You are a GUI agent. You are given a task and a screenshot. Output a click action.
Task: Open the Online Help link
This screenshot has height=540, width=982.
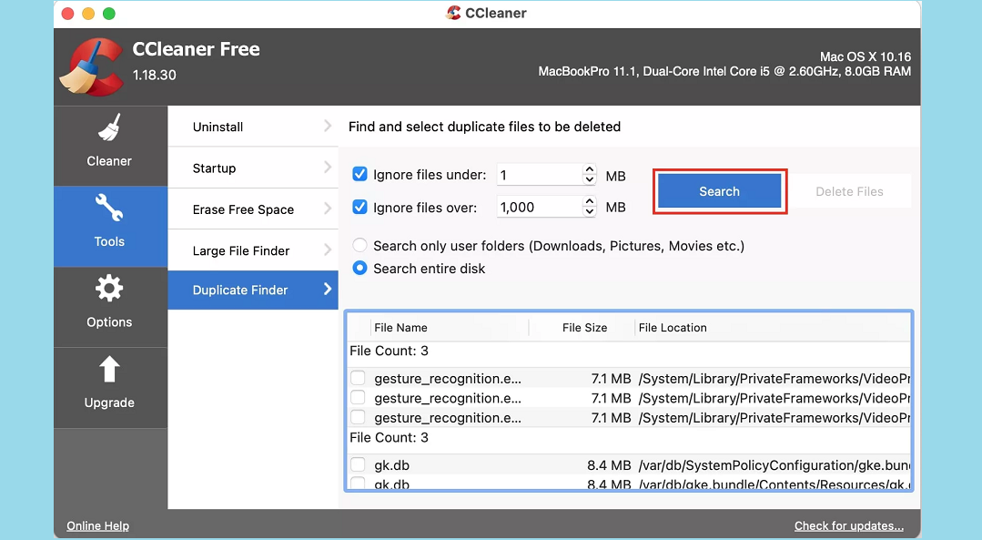[x=97, y=525]
